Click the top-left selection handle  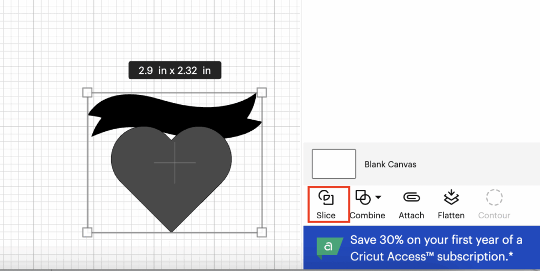pyautogui.click(x=88, y=93)
